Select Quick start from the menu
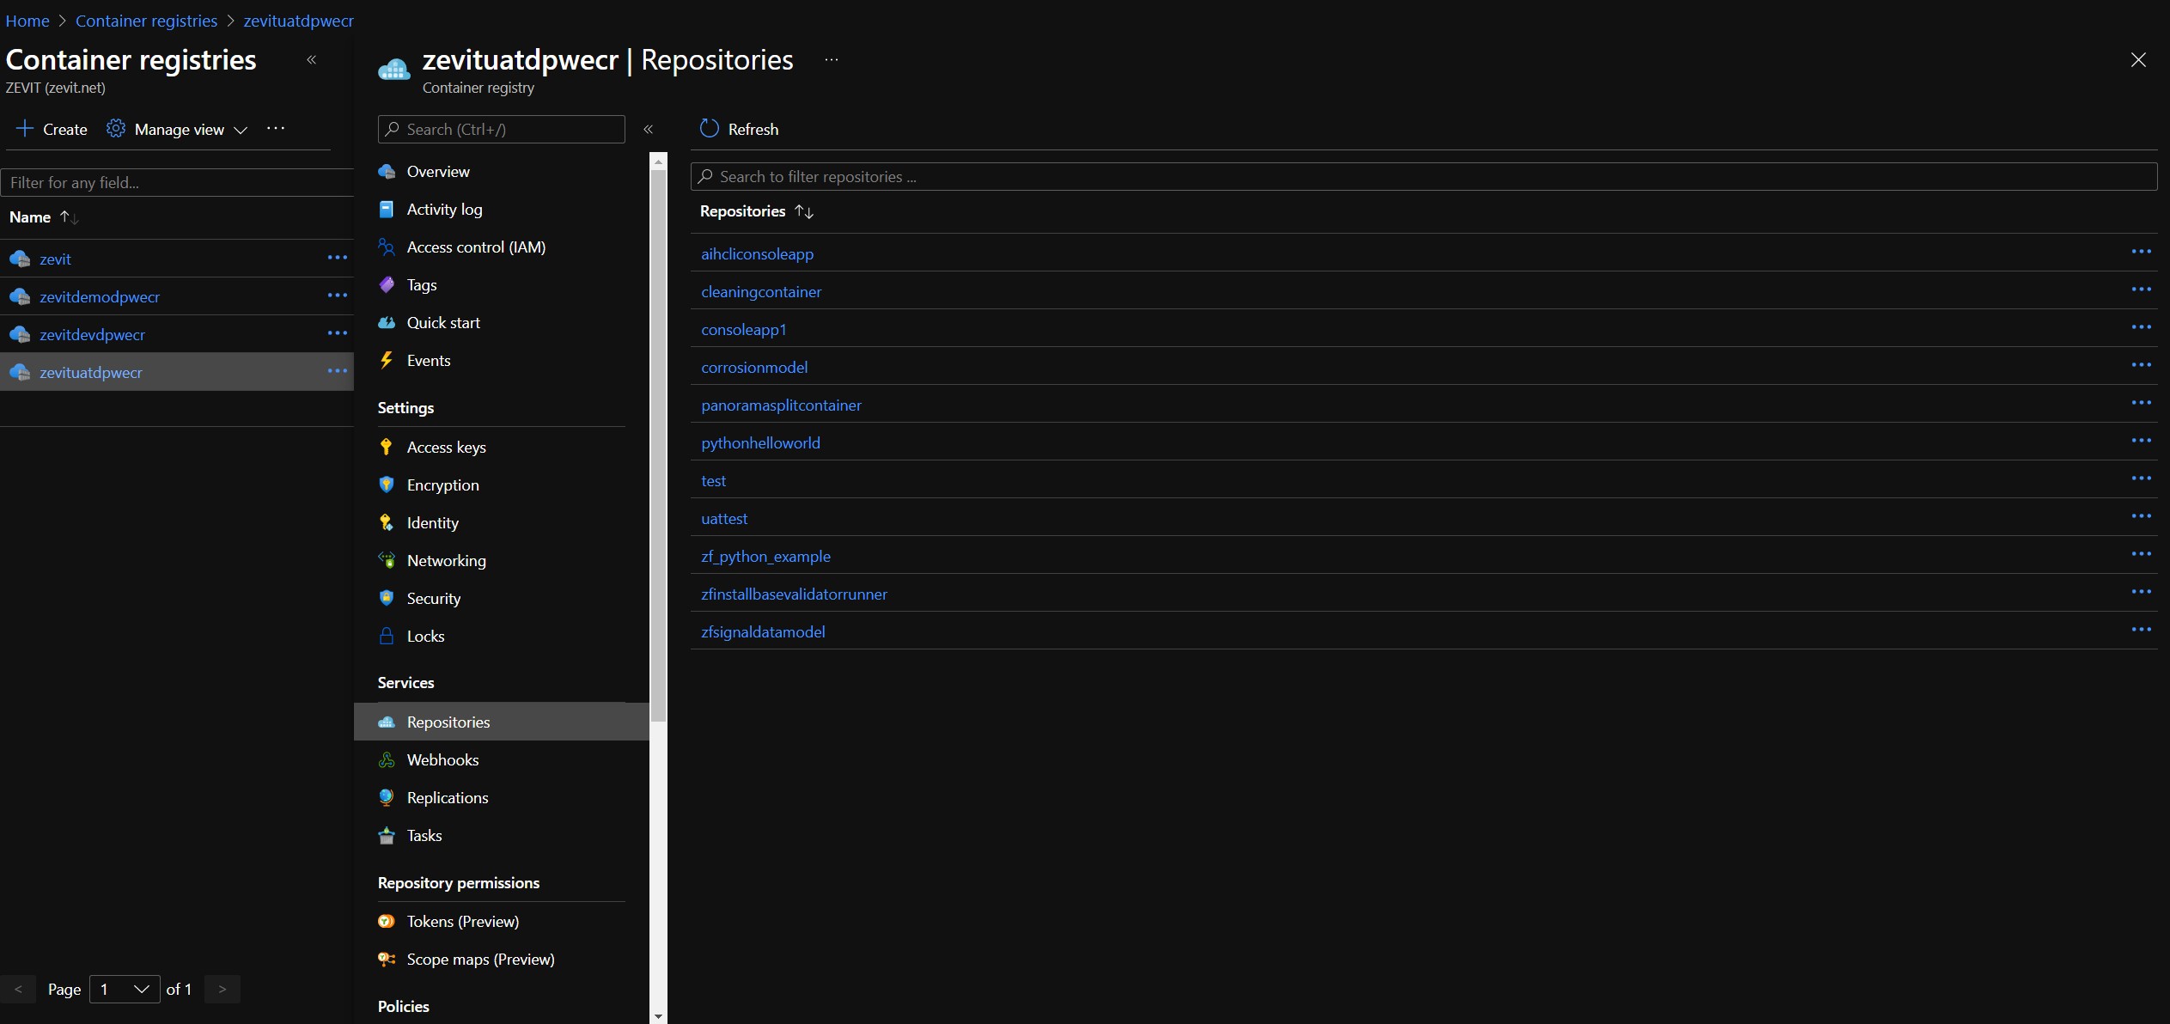This screenshot has height=1024, width=2170. click(x=443, y=323)
